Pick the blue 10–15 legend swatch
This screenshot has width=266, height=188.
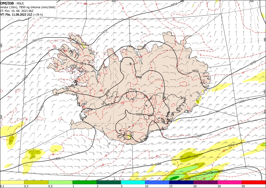pos(157,182)
